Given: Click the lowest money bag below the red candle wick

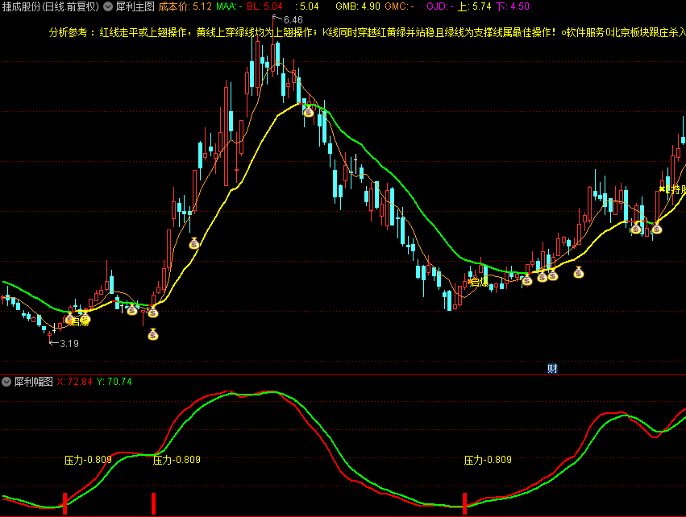Looking at the screenshot, I should [x=152, y=334].
